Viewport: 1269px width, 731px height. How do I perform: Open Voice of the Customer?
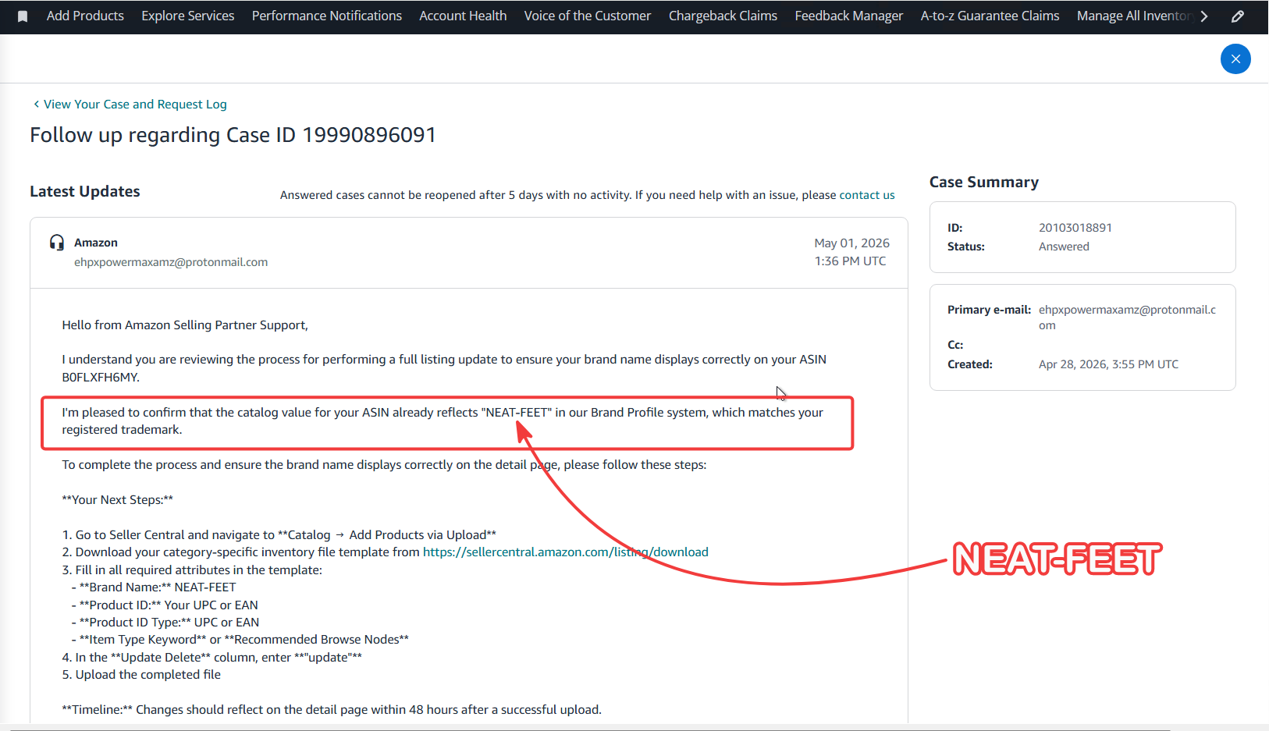point(588,16)
